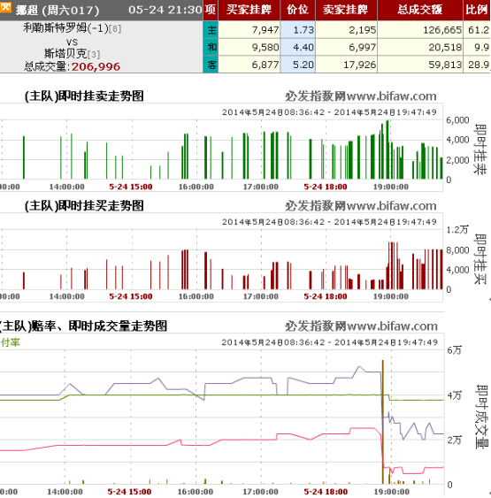The image size is (491, 498).
Task: Open away team 斯塔贝克 link
Action: click(x=65, y=53)
